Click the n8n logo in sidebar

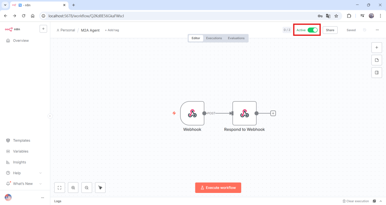point(12,29)
